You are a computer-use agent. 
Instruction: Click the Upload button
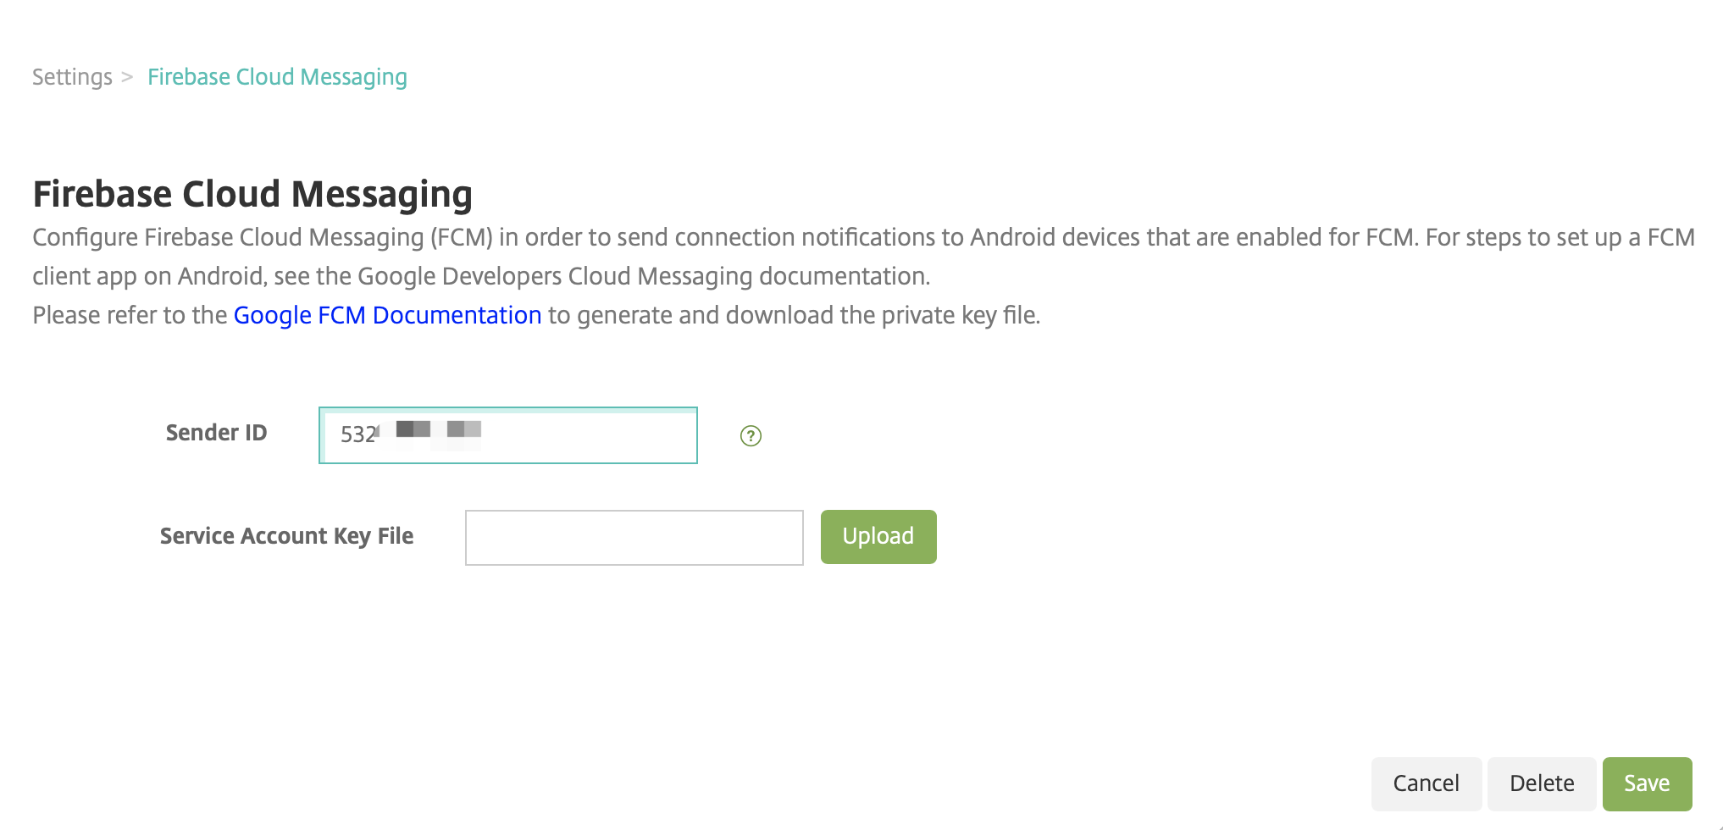878,536
